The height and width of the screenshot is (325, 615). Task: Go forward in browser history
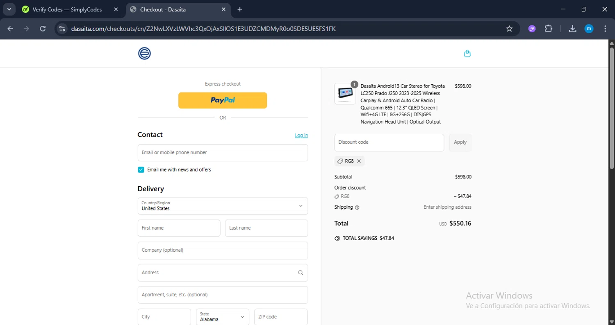point(26,29)
